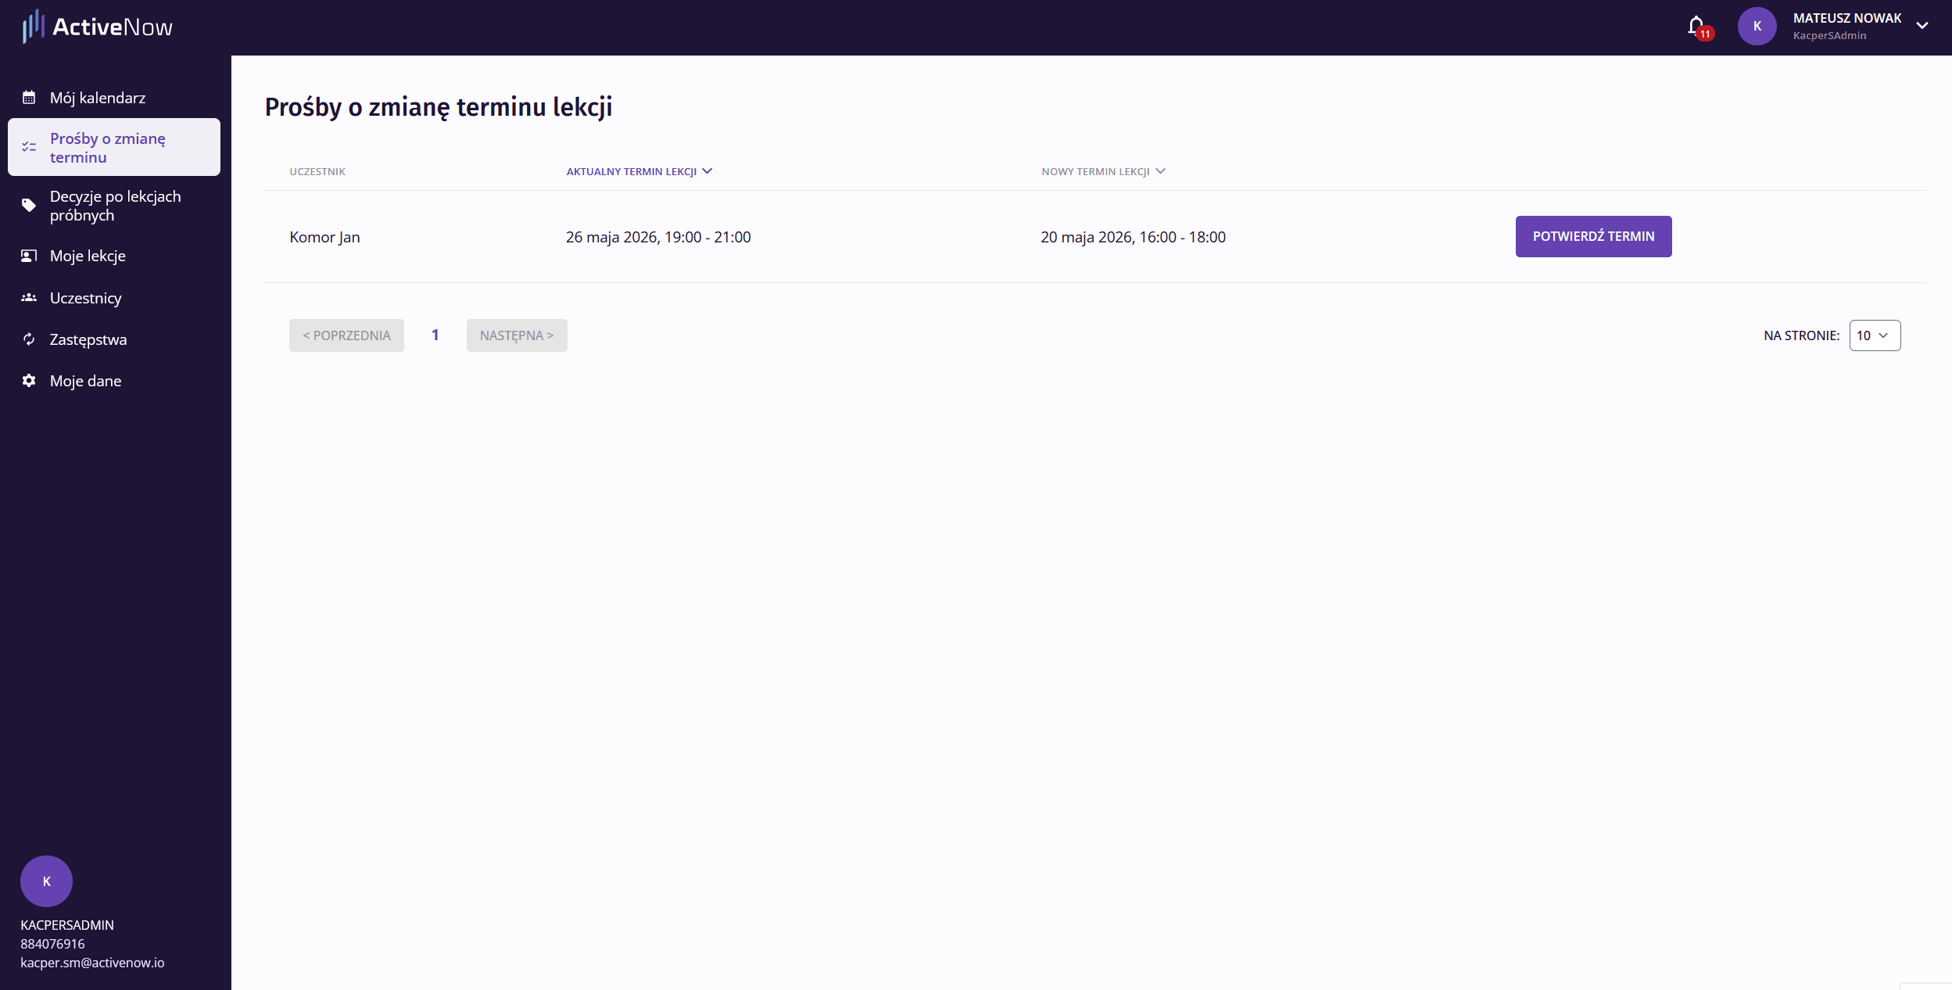The image size is (1952, 990).
Task: Click the K avatar in top bar
Action: [1757, 27]
